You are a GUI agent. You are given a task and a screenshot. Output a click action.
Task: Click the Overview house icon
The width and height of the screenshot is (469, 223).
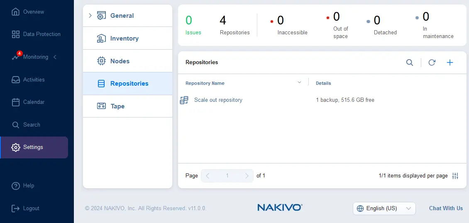[x=15, y=12]
